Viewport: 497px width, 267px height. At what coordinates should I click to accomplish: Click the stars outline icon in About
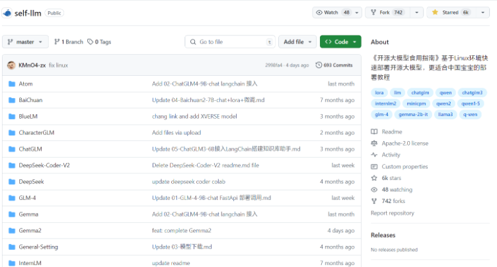coord(374,178)
